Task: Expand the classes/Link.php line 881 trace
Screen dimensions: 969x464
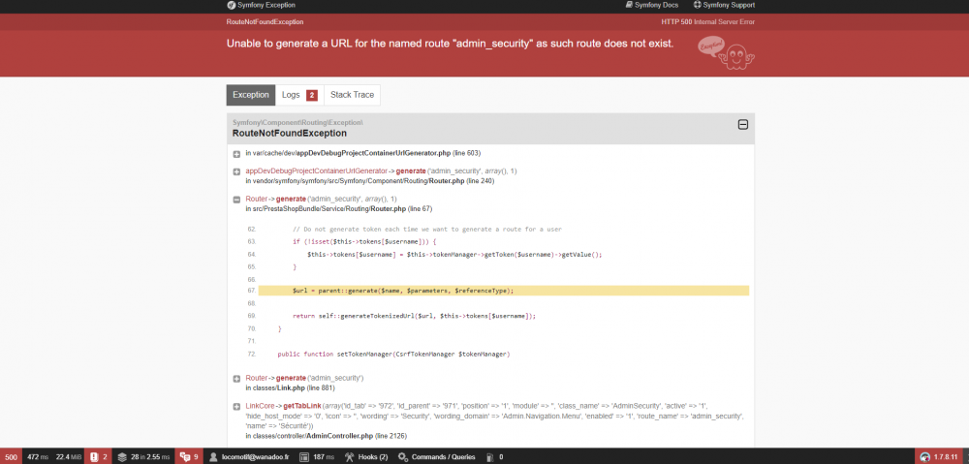Action: pyautogui.click(x=236, y=379)
